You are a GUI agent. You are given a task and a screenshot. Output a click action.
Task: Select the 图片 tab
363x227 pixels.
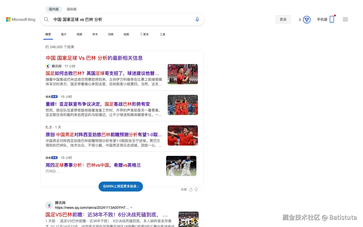(x=64, y=34)
